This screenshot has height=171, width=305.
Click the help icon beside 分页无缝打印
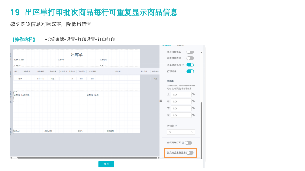pyautogui.click(x=183, y=143)
